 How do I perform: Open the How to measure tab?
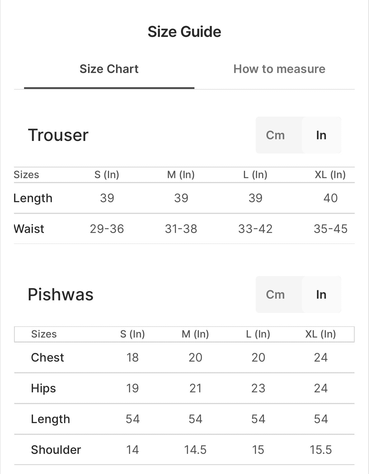(x=279, y=69)
